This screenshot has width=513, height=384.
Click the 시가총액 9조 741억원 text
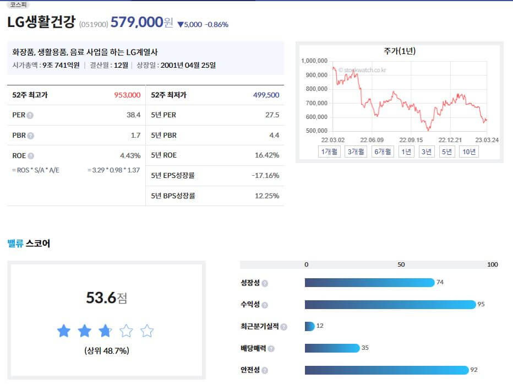click(46, 65)
